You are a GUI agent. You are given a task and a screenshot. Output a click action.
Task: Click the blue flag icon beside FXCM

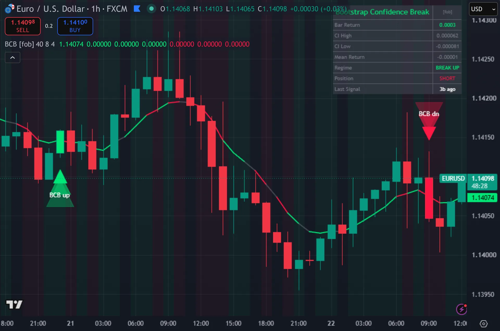point(137,9)
